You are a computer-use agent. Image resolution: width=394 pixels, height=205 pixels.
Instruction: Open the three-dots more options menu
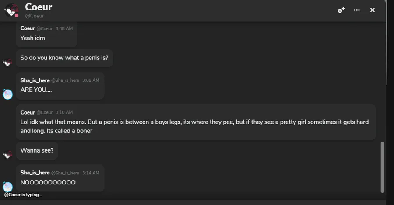[x=357, y=10]
